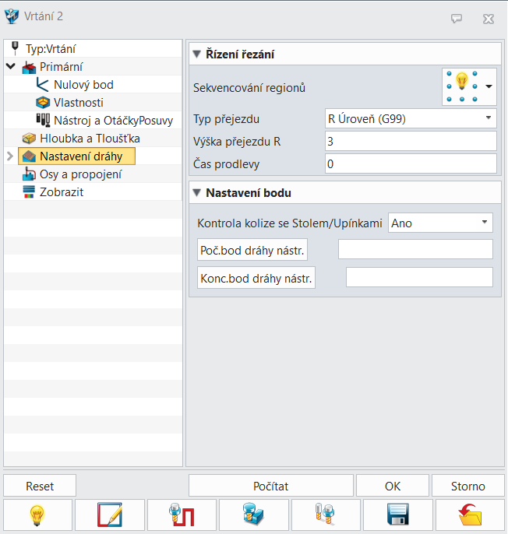
Task: Click the Poč.bod dráhy nástr. button
Action: click(x=252, y=250)
